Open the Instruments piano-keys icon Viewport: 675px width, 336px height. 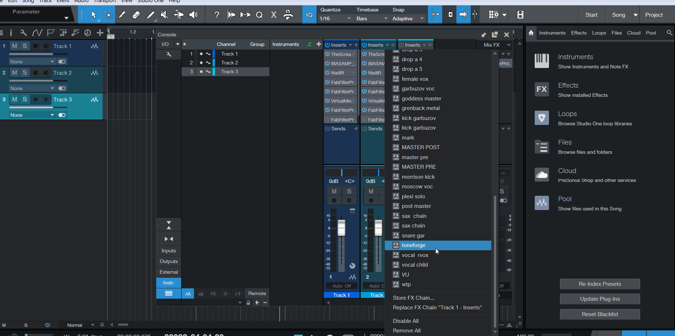pos(542,61)
